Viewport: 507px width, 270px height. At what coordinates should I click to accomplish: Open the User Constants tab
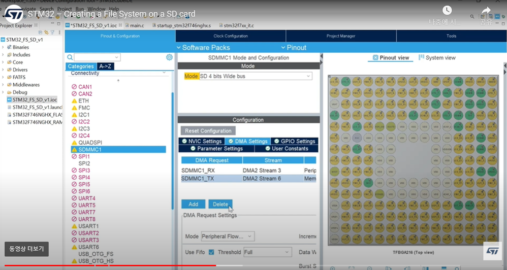[287, 149]
